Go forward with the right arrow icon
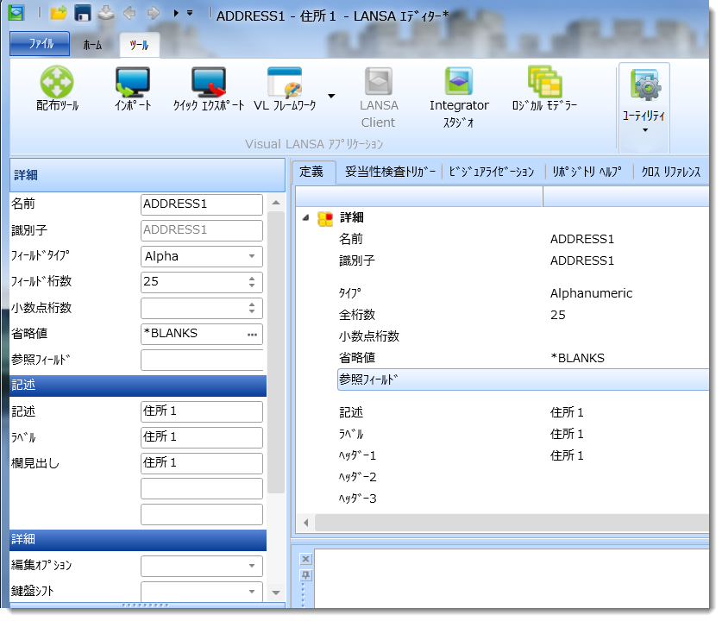Screen dimensions: 722x621 coord(154,13)
